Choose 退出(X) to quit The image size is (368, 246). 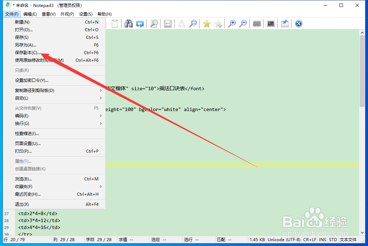coord(54,204)
